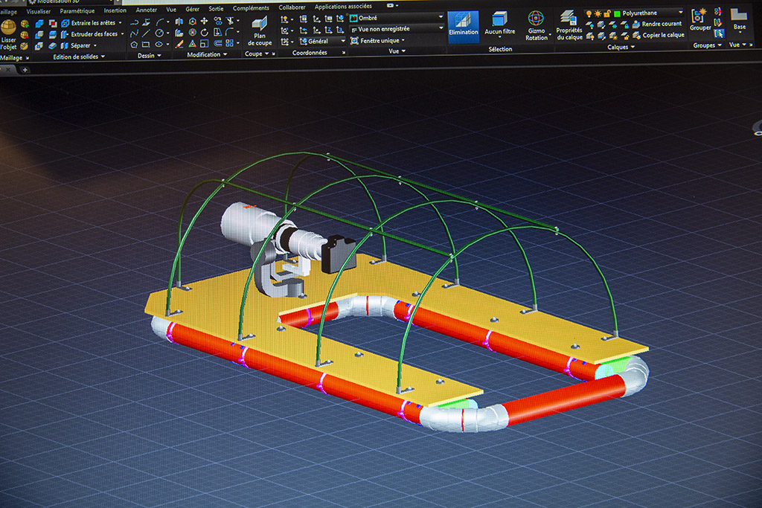
Task: Click the Offset tool icon
Action: click(218, 44)
